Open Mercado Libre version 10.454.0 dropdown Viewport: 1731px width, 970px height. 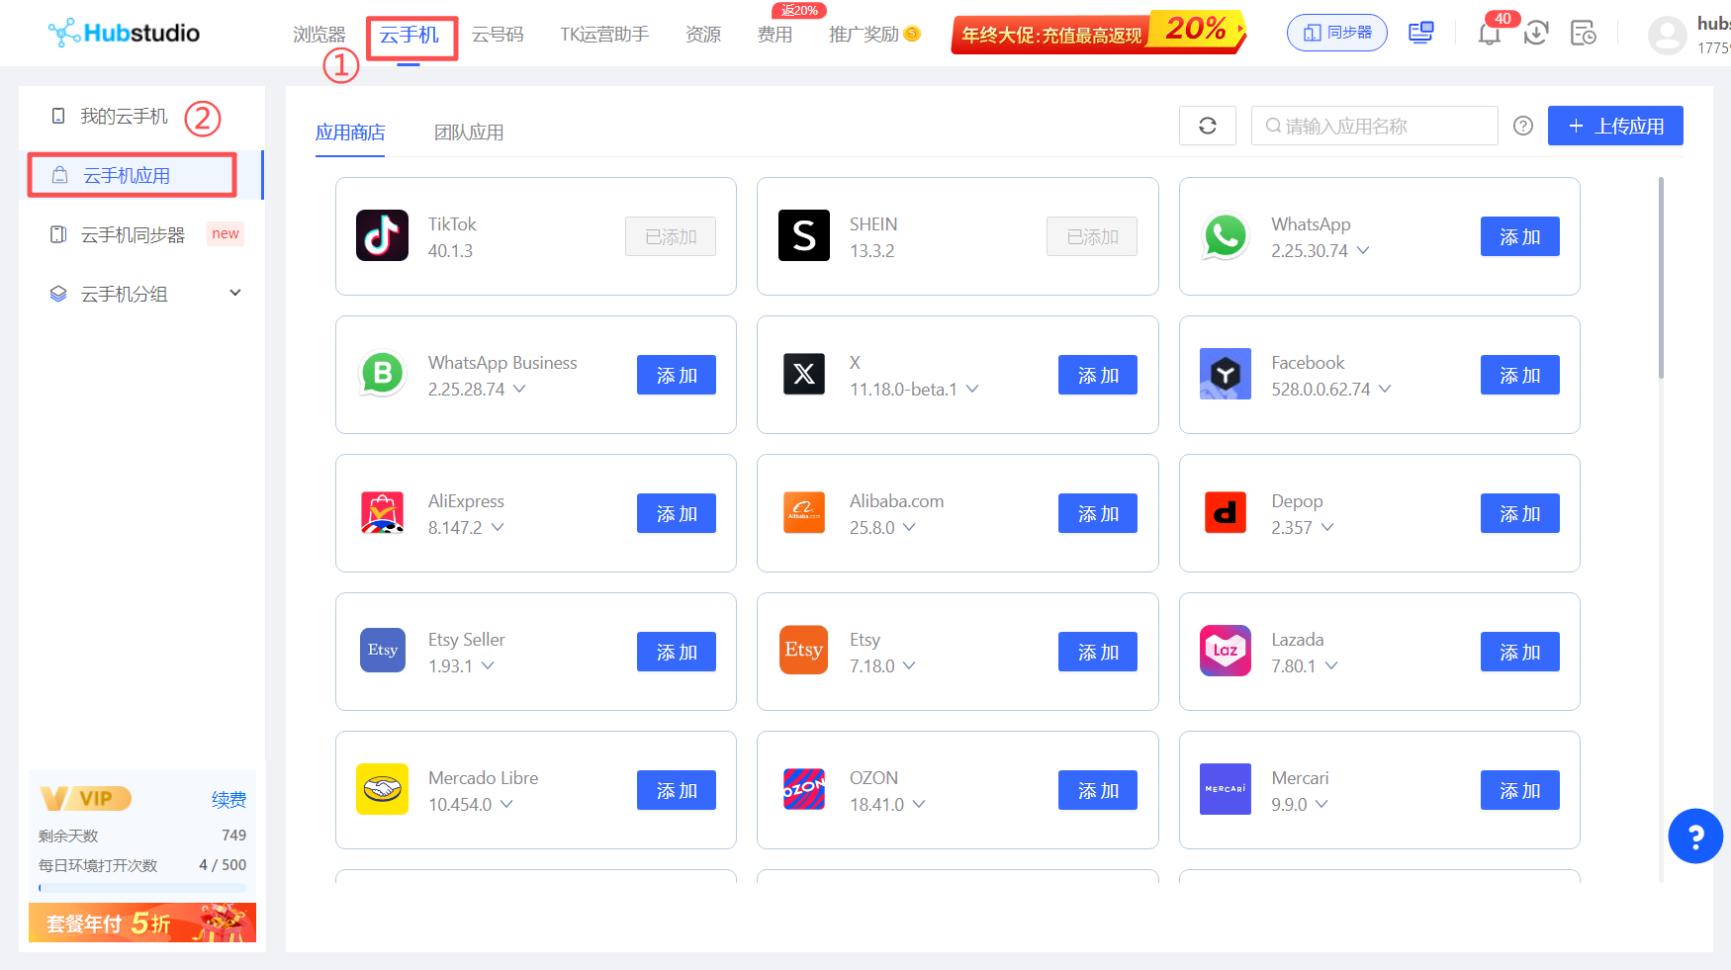click(x=506, y=804)
